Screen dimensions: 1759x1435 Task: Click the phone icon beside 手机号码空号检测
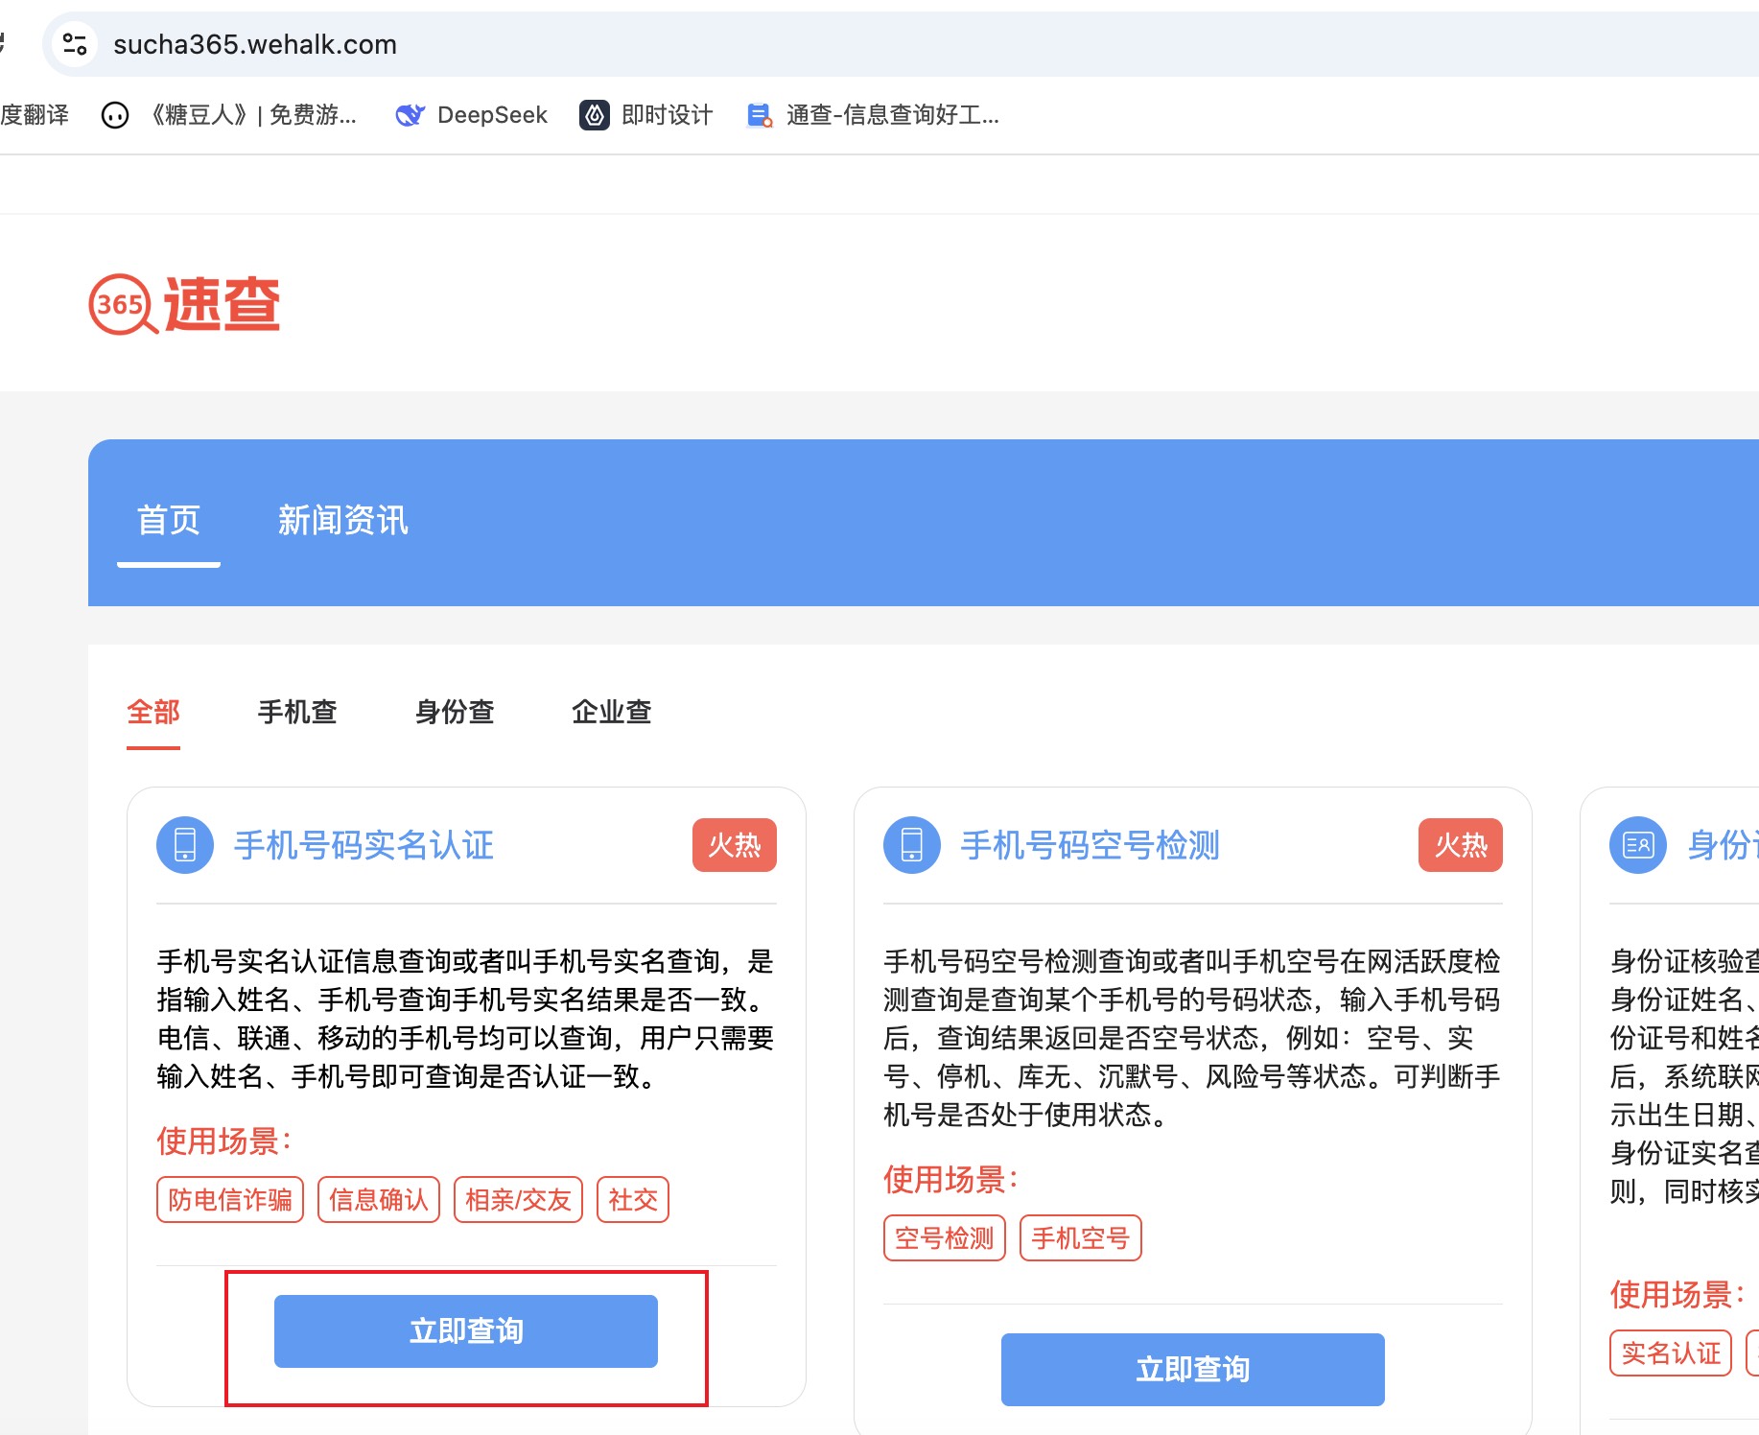pyautogui.click(x=911, y=845)
